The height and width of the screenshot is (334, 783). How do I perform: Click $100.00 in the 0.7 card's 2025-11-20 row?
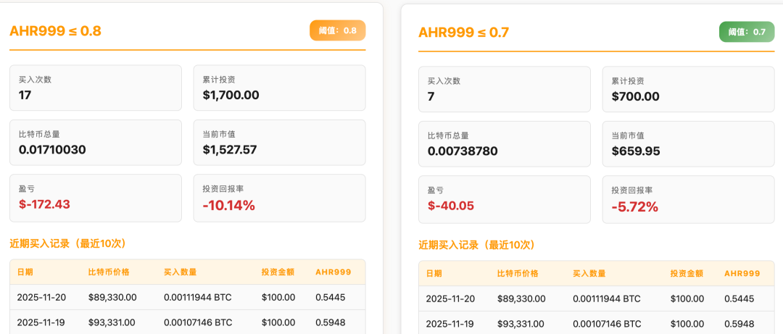[687, 299]
